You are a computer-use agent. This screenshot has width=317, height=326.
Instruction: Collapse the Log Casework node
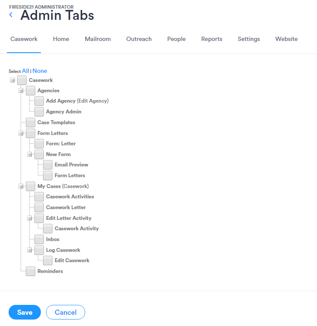point(29,250)
